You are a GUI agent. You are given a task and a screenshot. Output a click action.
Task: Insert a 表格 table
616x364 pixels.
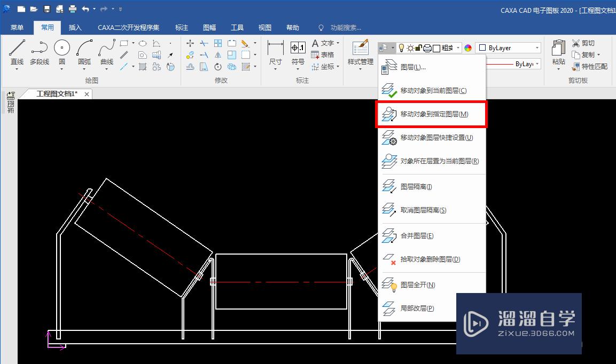pyautogui.click(x=323, y=55)
